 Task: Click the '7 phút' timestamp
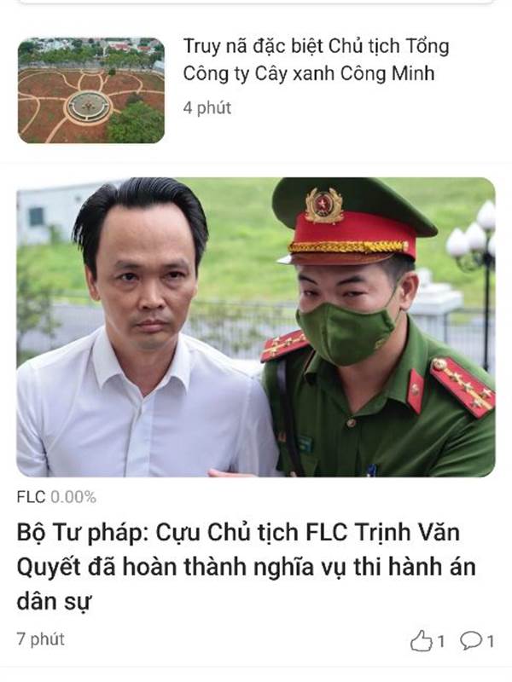click(x=40, y=639)
